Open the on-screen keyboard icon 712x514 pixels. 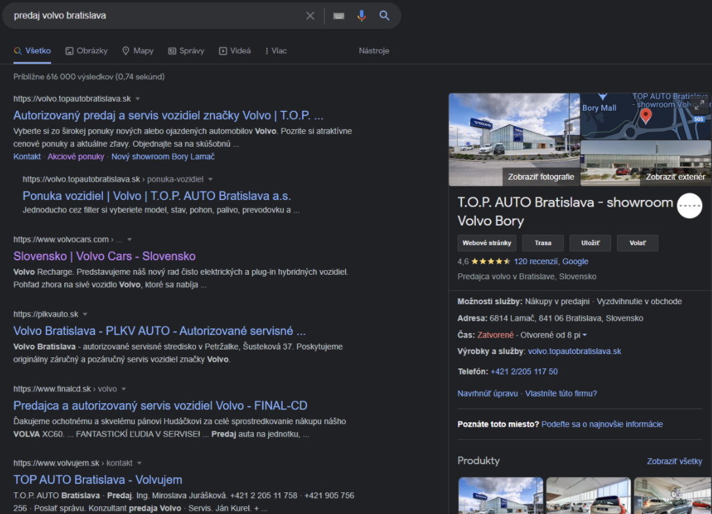coord(339,16)
